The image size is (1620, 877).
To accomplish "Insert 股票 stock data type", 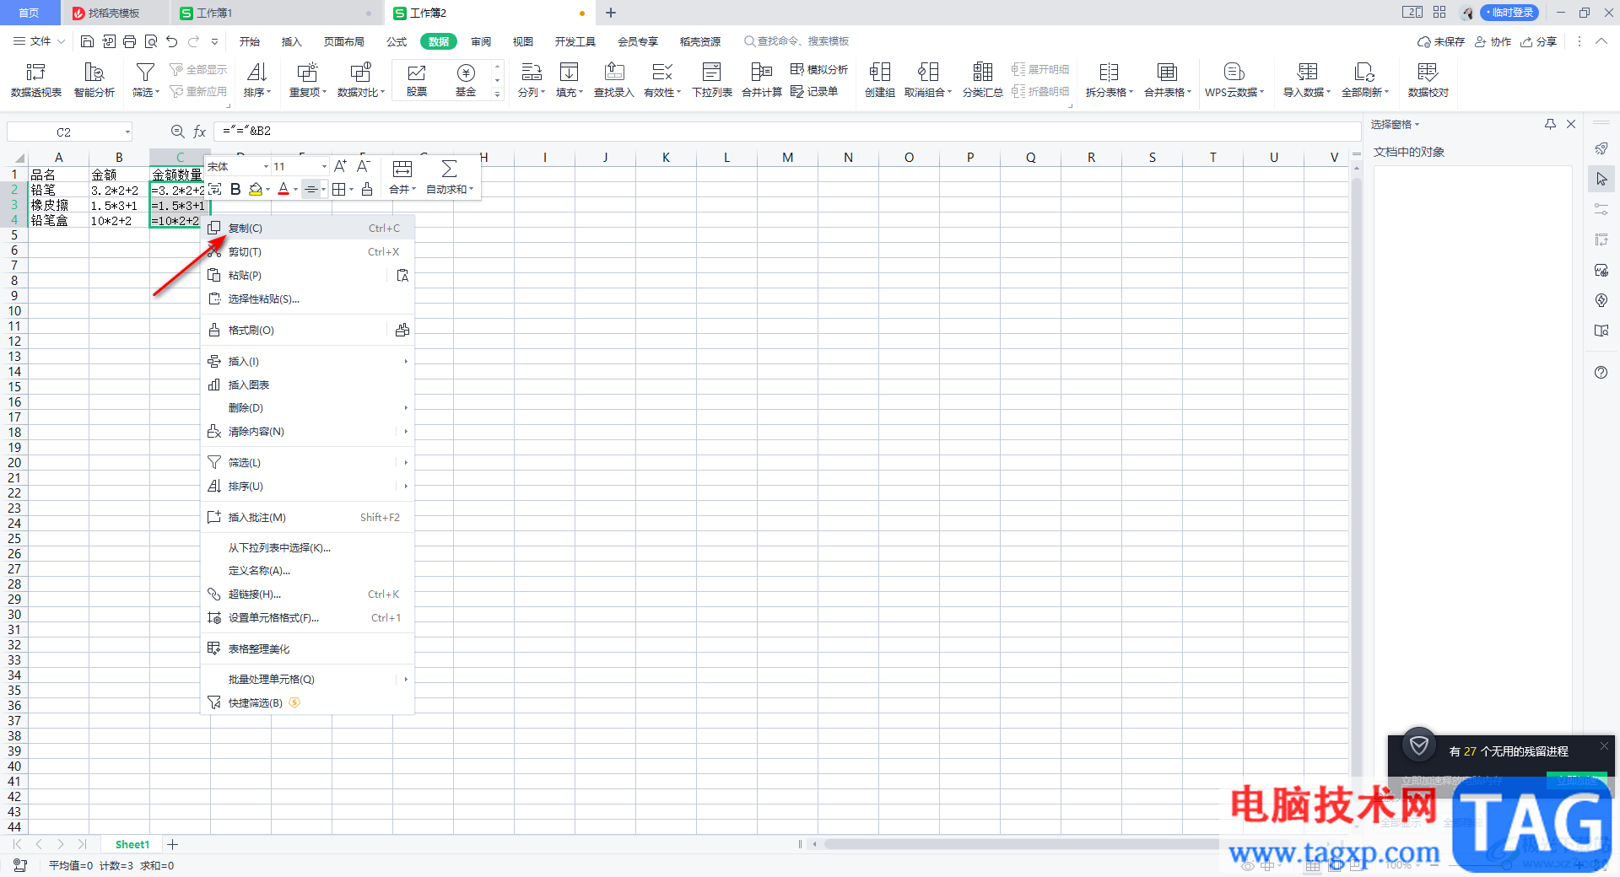I will (x=417, y=80).
